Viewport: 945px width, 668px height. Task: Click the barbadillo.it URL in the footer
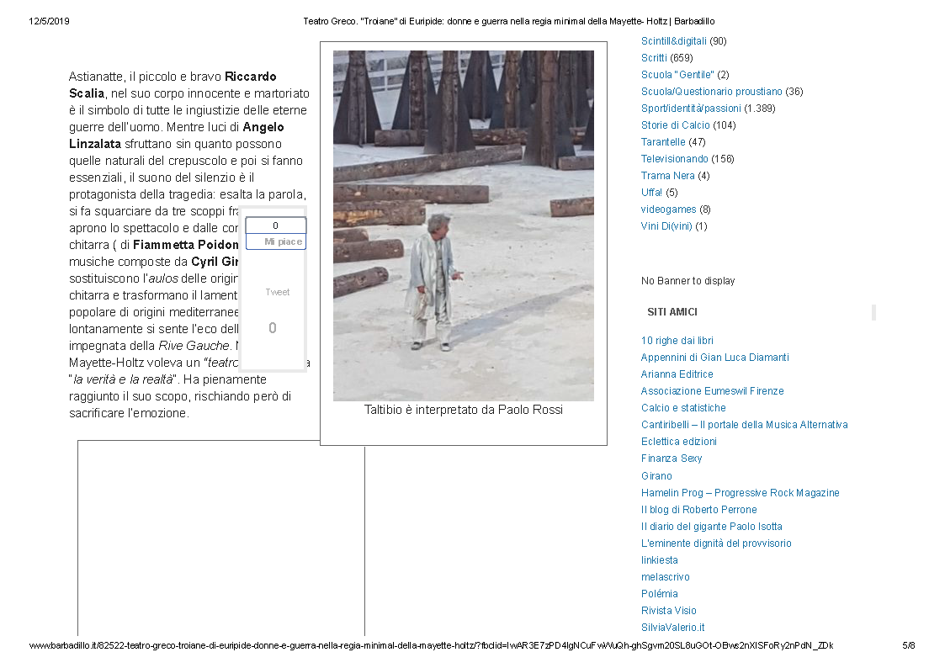tap(431, 646)
